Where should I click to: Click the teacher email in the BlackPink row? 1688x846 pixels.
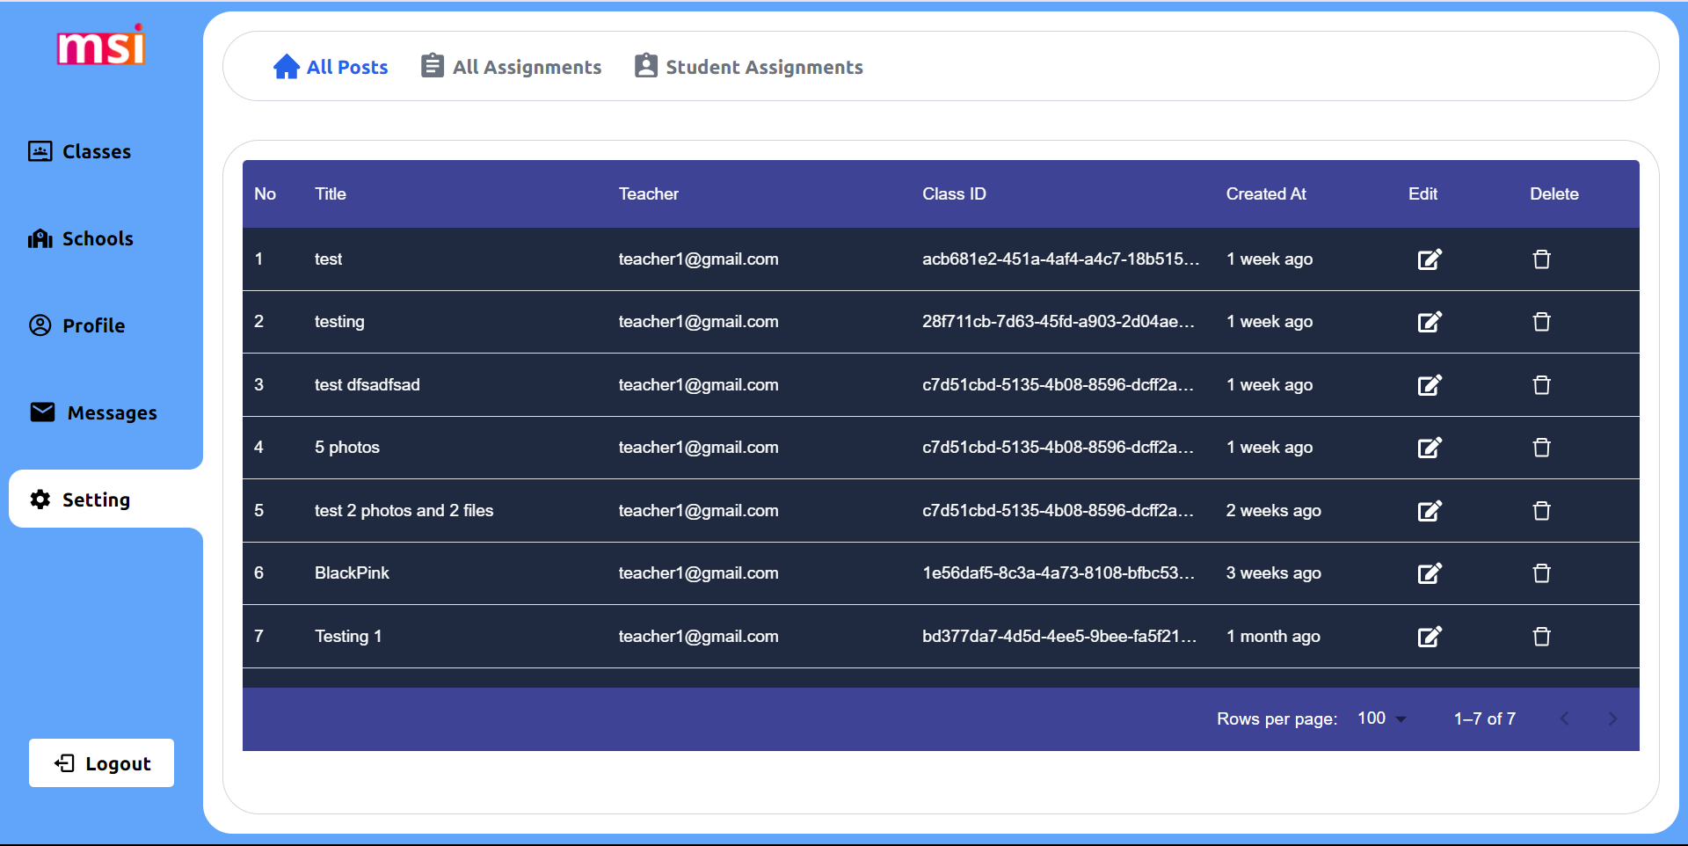point(698,573)
